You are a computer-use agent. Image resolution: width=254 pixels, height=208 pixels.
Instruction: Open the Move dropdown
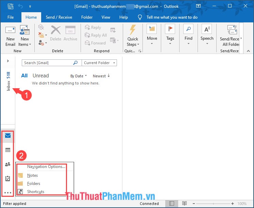point(152,35)
